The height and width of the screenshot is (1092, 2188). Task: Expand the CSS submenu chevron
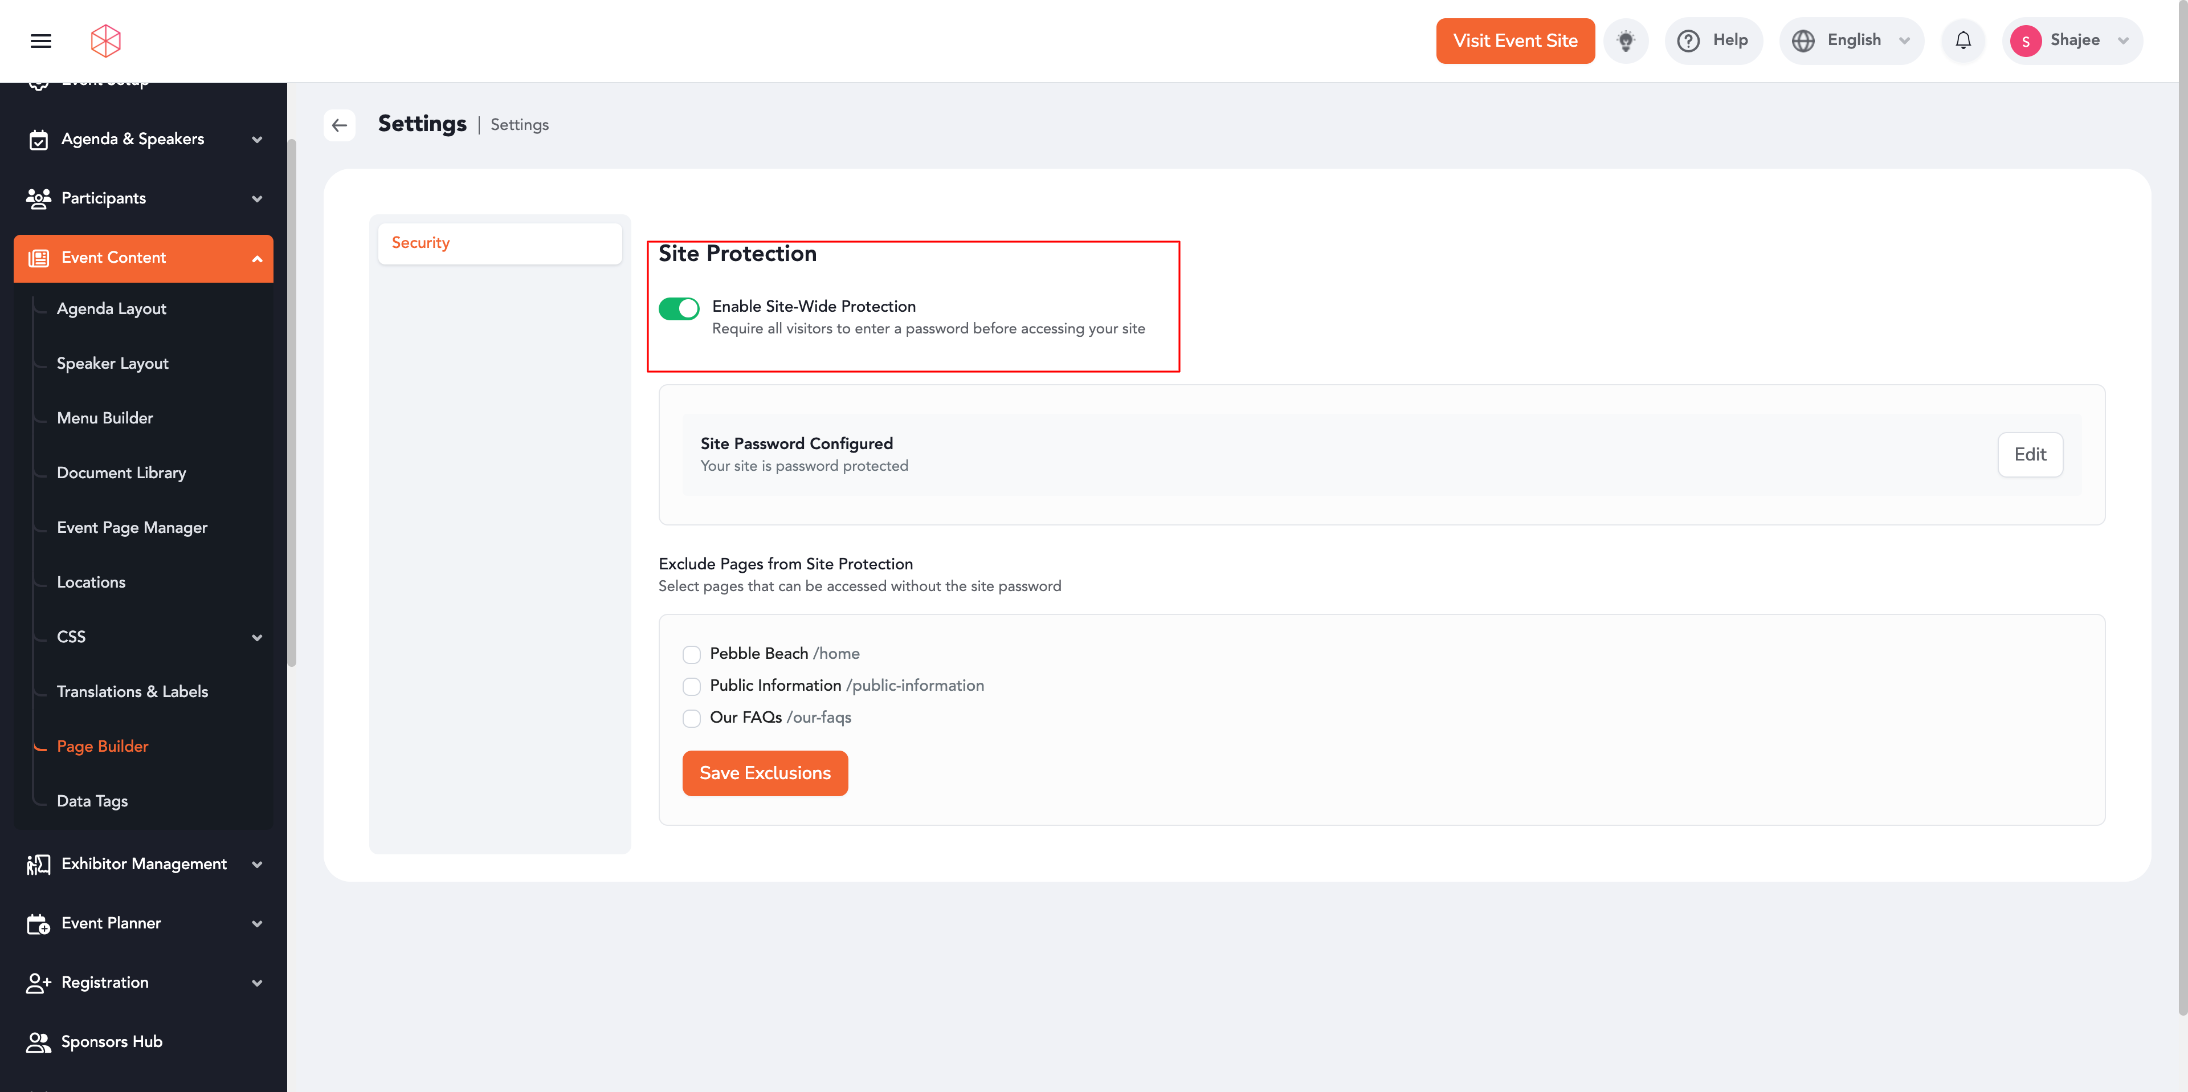tap(256, 637)
